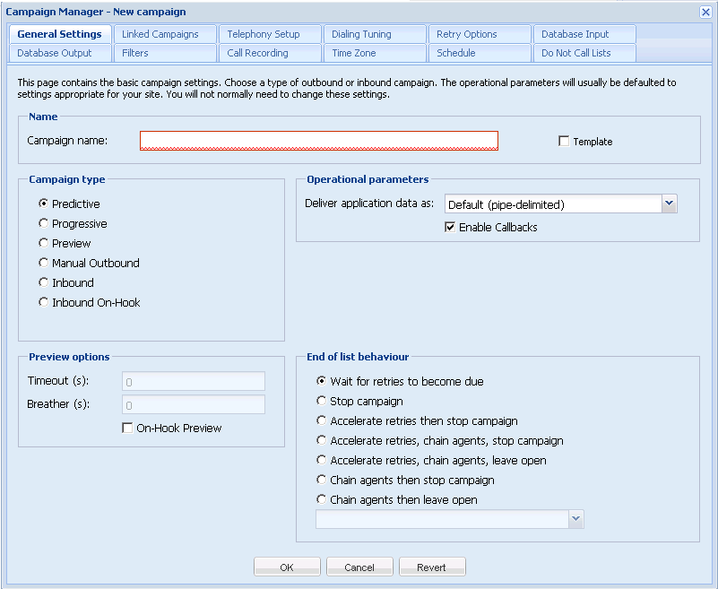Focus the Campaign name input field

pos(319,141)
